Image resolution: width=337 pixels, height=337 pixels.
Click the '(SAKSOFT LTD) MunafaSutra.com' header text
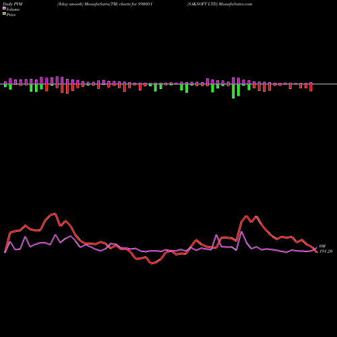(x=220, y=4)
